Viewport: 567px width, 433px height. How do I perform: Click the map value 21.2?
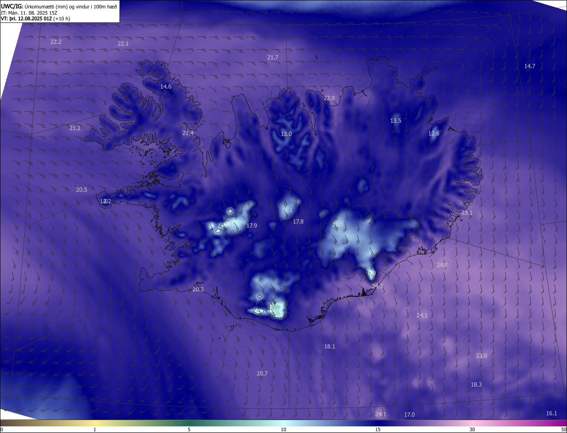point(75,128)
